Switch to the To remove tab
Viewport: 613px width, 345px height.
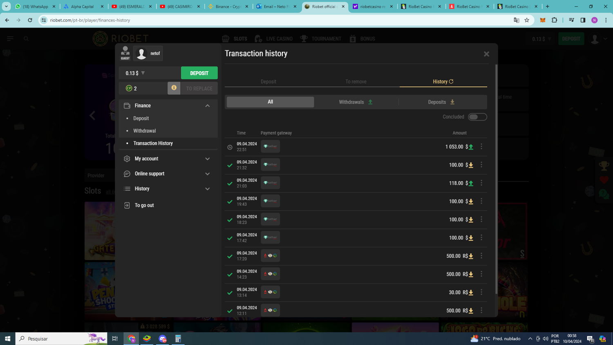(x=356, y=81)
